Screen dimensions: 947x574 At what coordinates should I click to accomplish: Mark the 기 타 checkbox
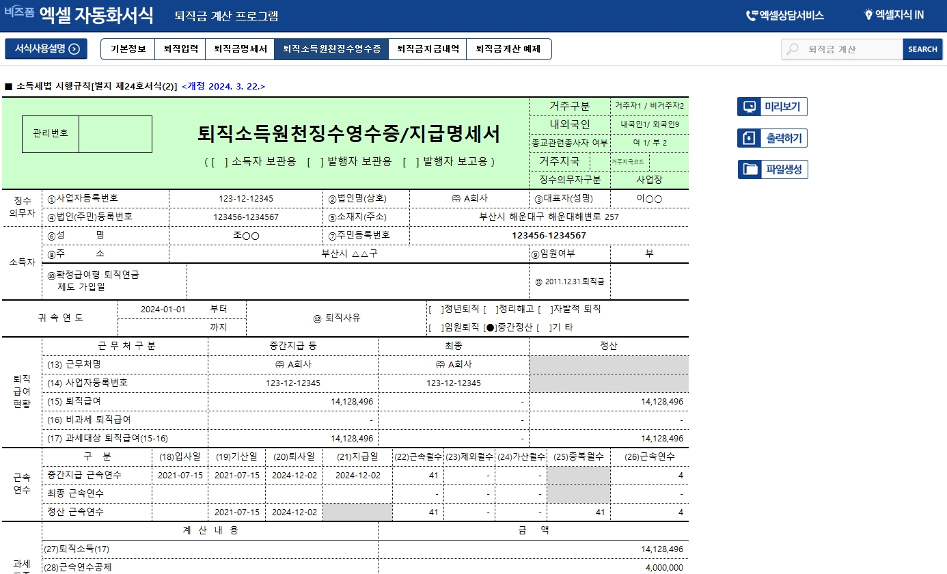545,327
